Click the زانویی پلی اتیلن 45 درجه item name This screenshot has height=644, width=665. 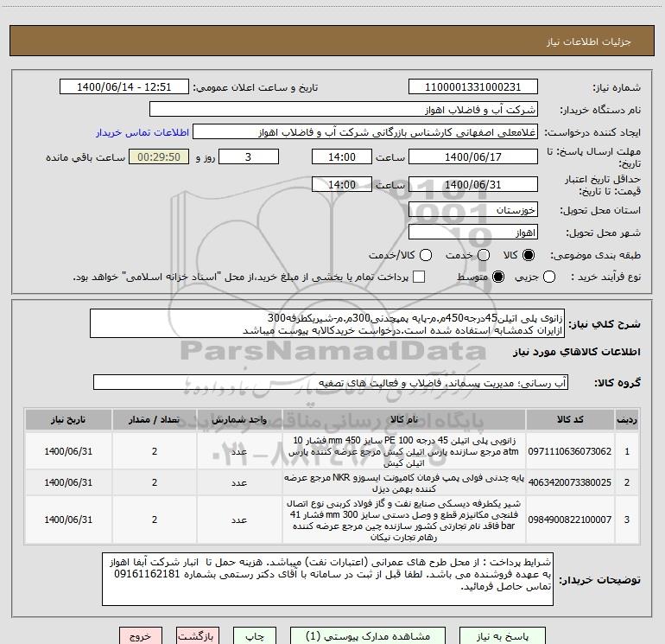[404, 451]
